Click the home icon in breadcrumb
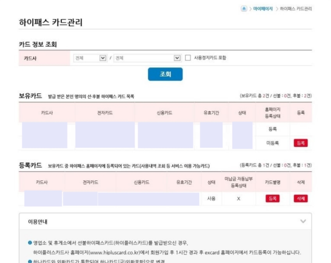This screenshot has height=263, width=331. click(x=244, y=9)
